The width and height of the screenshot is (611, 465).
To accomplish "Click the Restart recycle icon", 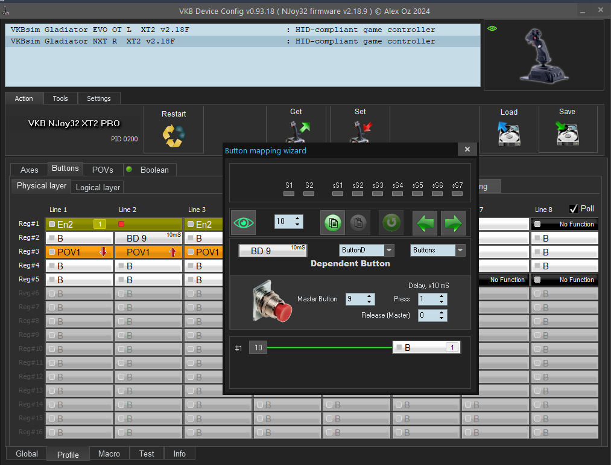I will click(174, 136).
